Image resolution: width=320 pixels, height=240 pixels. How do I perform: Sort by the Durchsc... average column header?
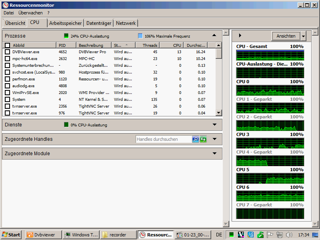pos(196,45)
